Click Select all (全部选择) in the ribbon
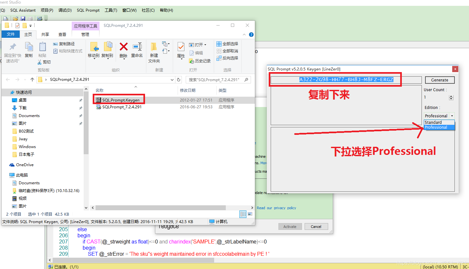Screen dimensions: 469x269 click(227, 44)
